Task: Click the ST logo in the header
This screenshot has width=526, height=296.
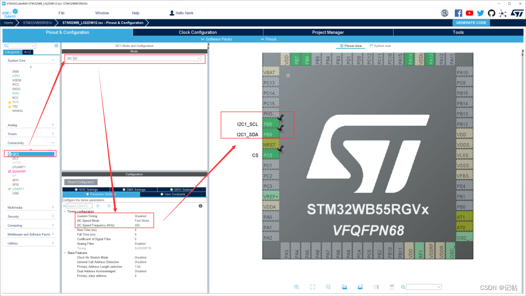Action: click(x=517, y=13)
